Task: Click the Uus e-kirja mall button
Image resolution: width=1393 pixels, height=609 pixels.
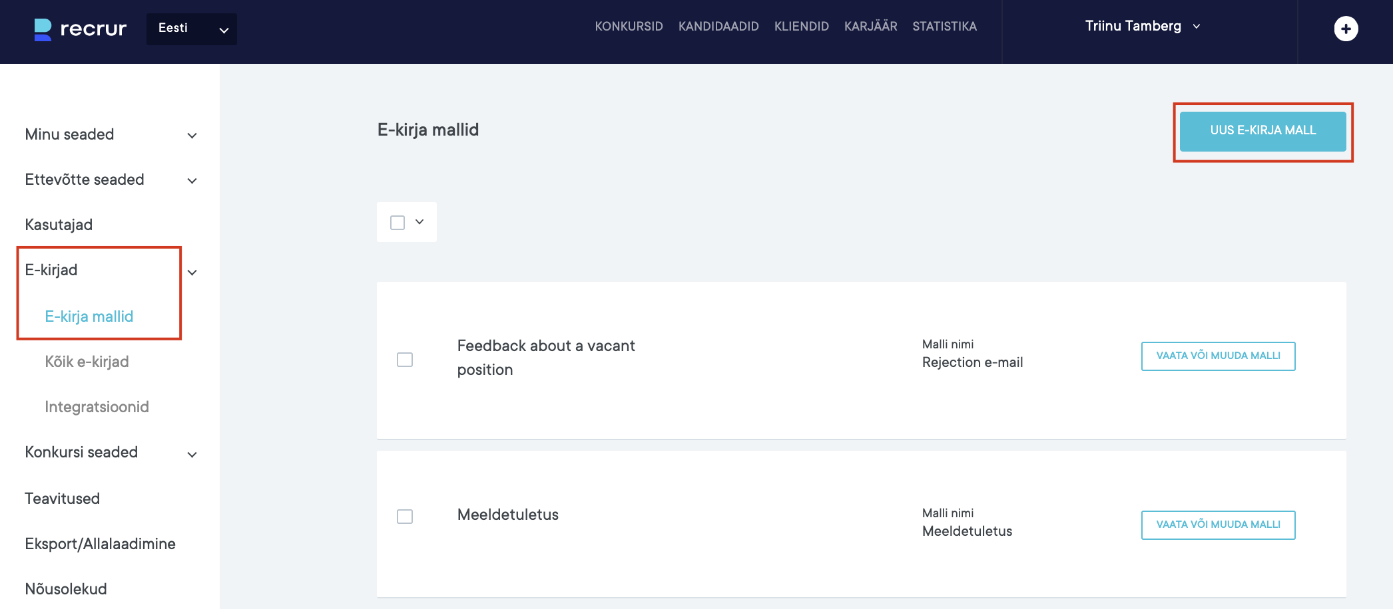Action: [x=1262, y=131]
